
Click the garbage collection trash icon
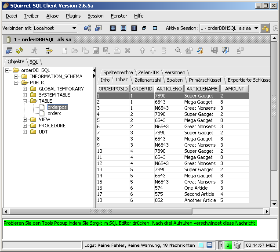point(237,245)
